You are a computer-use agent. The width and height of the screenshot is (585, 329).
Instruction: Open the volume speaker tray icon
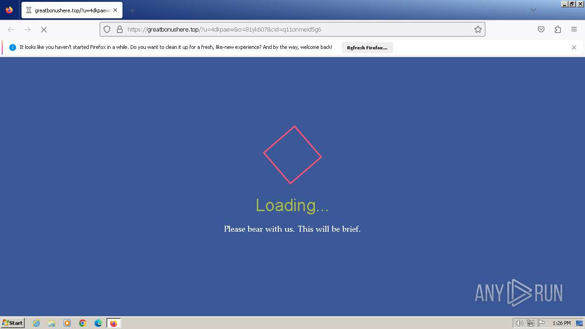pos(519,323)
